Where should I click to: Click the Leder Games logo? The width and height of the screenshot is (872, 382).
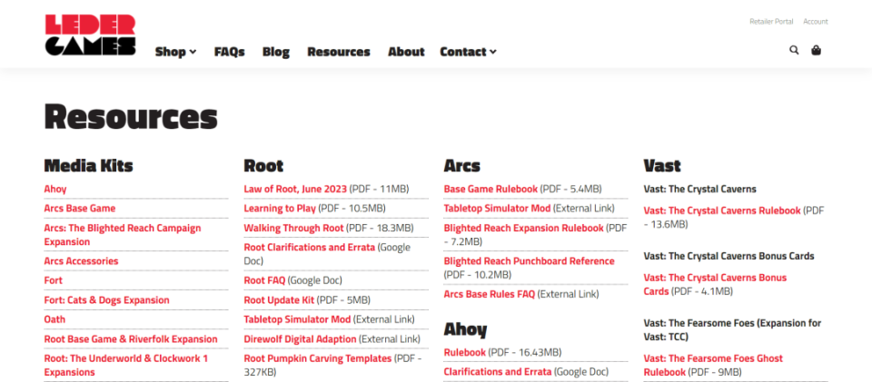[x=90, y=35]
